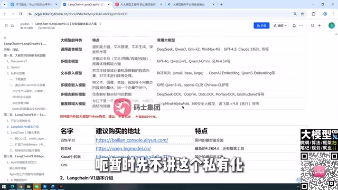Screen dimensions: 338x190
Task: Jump to LLM模型组件 outline entry
Action: (17, 180)
